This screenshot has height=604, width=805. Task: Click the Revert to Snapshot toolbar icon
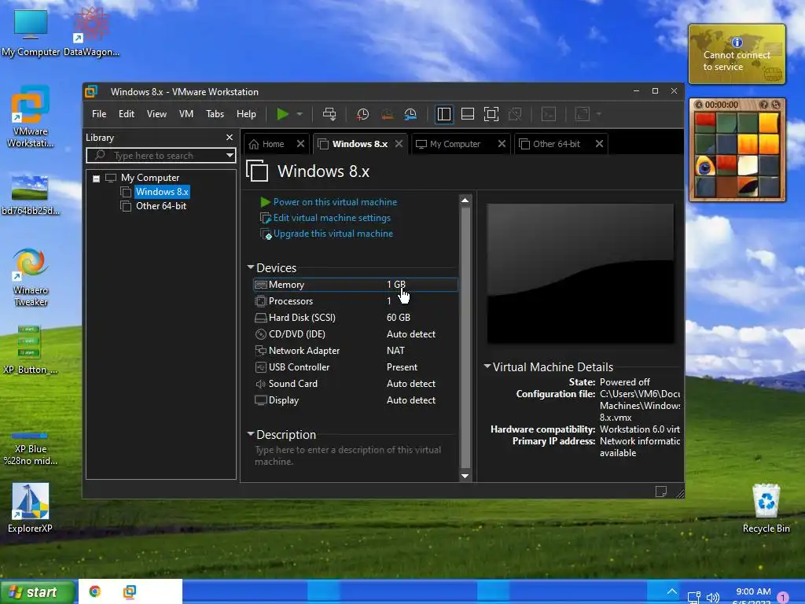(x=387, y=114)
